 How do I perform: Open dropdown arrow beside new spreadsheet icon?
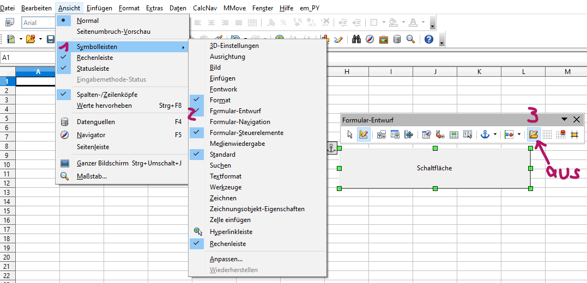(21, 39)
